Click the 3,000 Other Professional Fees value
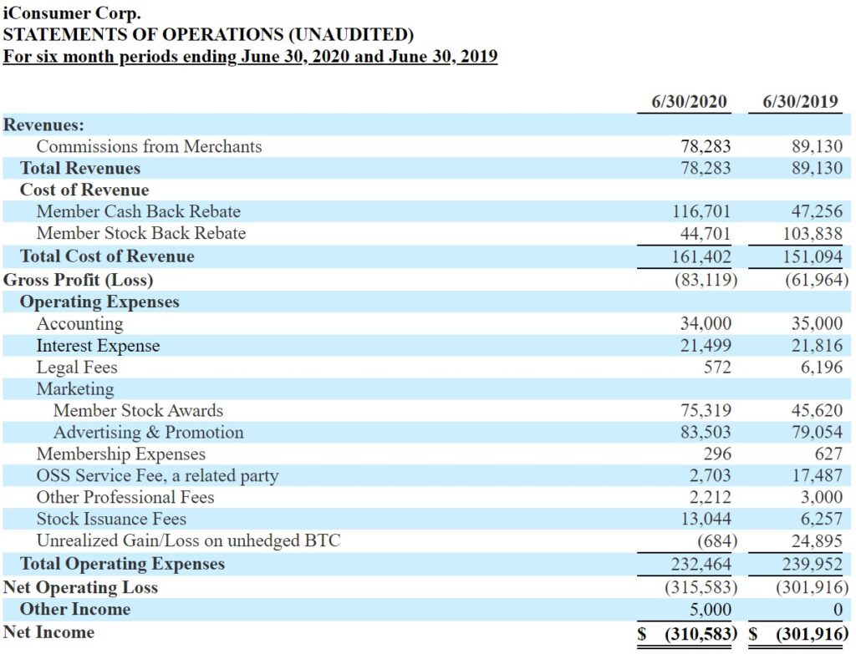The height and width of the screenshot is (654, 856). coord(822,497)
